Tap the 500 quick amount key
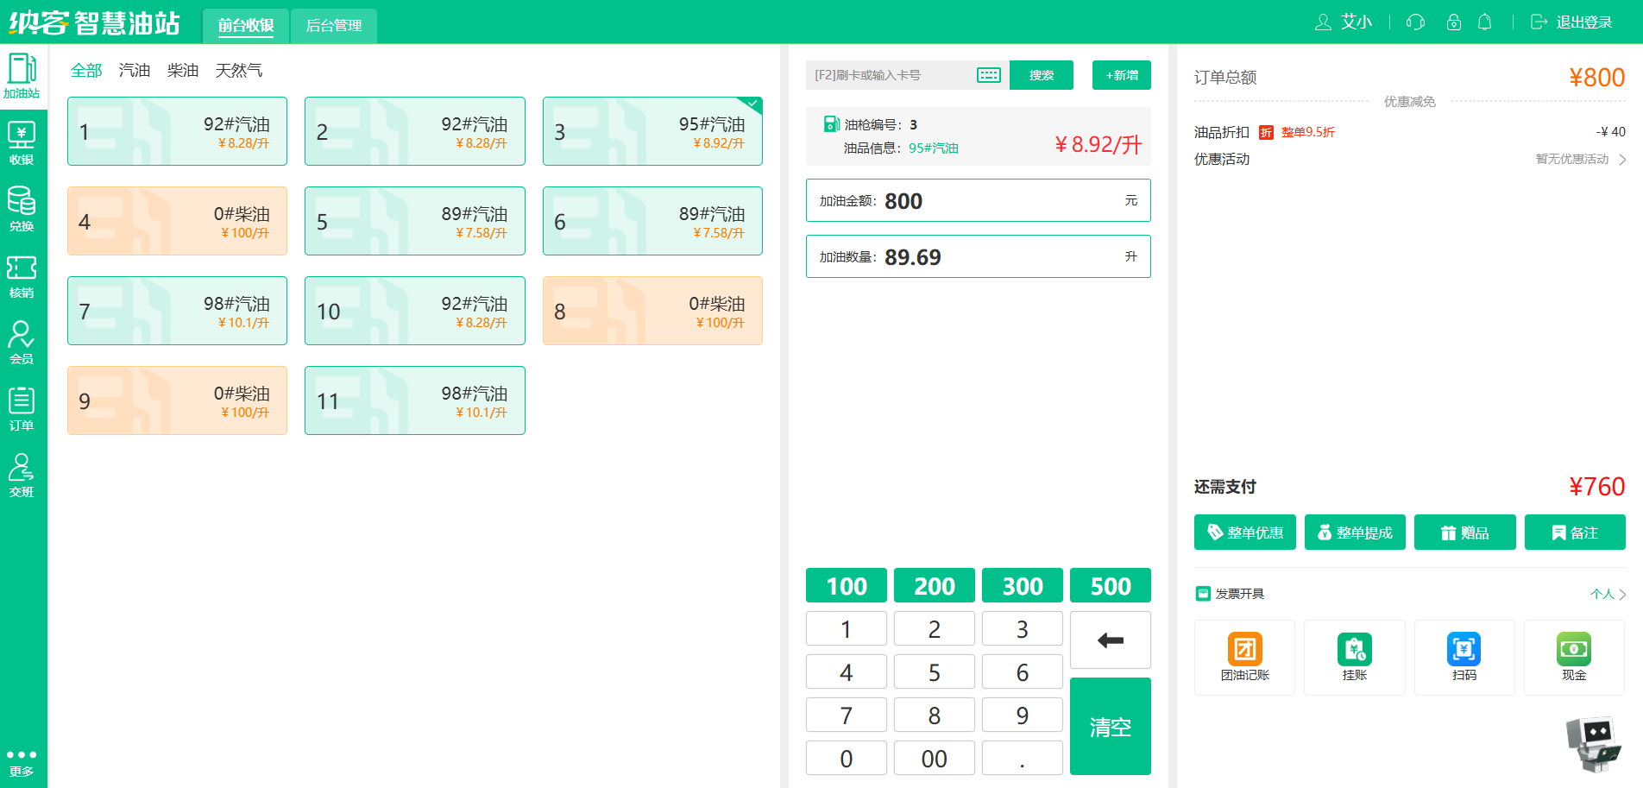The height and width of the screenshot is (788, 1643). pos(1111,585)
